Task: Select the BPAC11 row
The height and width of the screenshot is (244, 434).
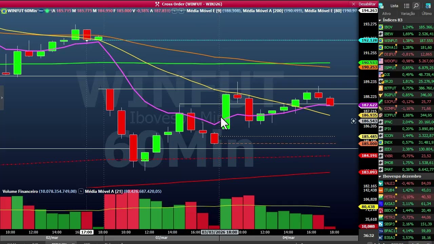Action: point(406,231)
